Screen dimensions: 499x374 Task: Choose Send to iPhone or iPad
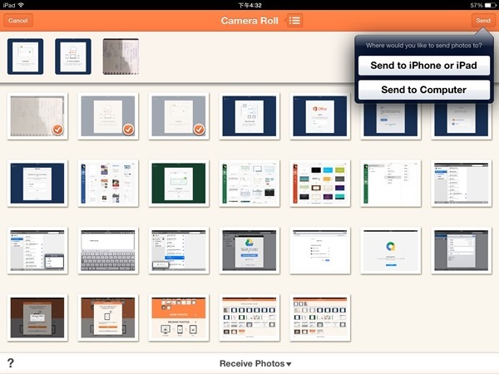point(423,66)
